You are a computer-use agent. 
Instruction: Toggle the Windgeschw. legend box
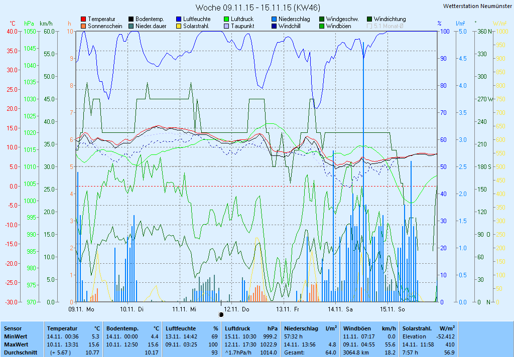(322, 19)
